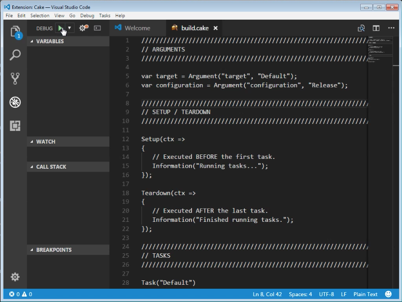Click the Information("Running tasks...") line
The image size is (402, 302).
pyautogui.click(x=210, y=166)
